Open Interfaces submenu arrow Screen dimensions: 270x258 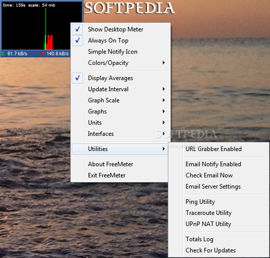point(164,134)
